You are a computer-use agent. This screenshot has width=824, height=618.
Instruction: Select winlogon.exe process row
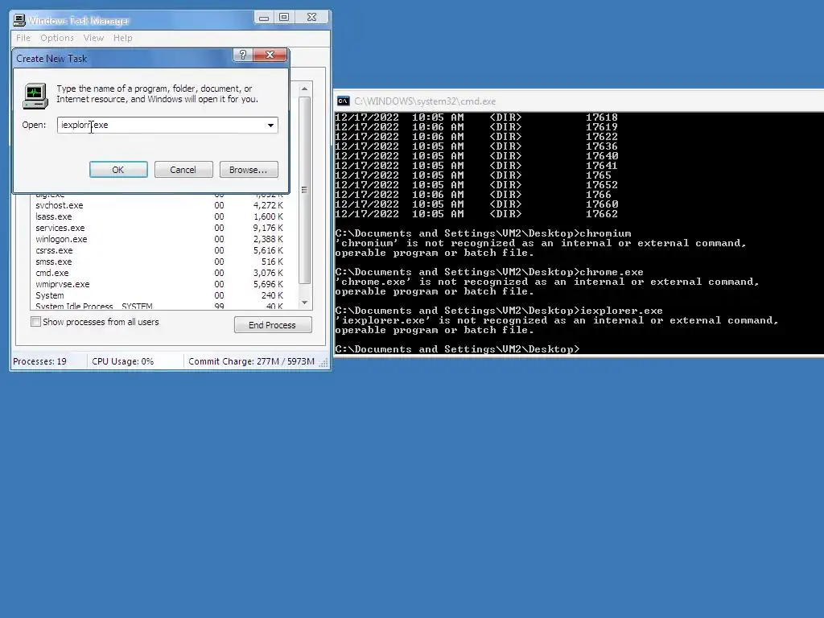click(159, 239)
